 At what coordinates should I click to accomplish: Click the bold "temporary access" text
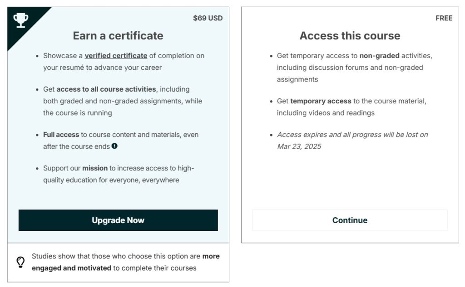point(321,101)
